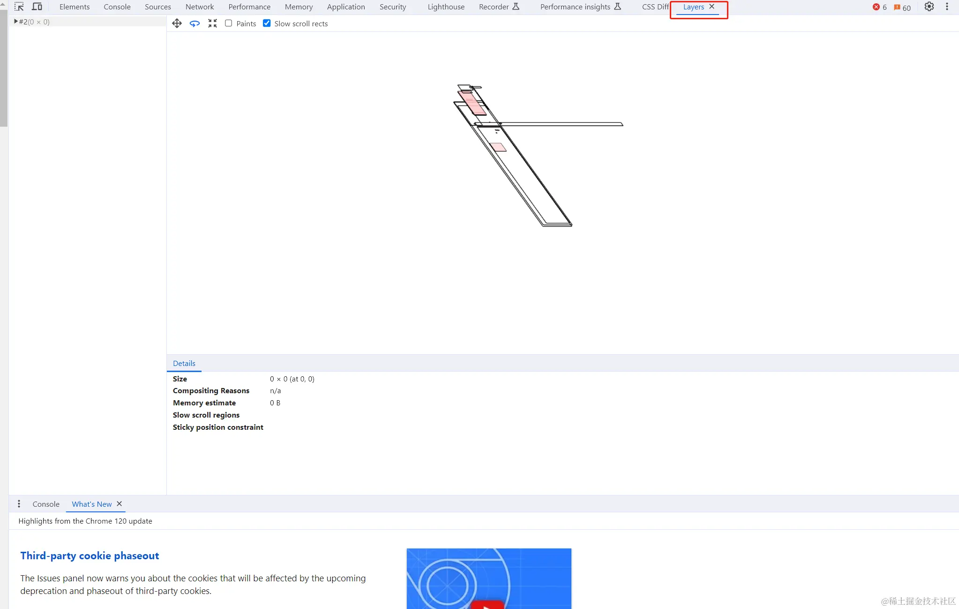Image resolution: width=959 pixels, height=609 pixels.
Task: Open the drawer three-dot menu
Action: [19, 504]
